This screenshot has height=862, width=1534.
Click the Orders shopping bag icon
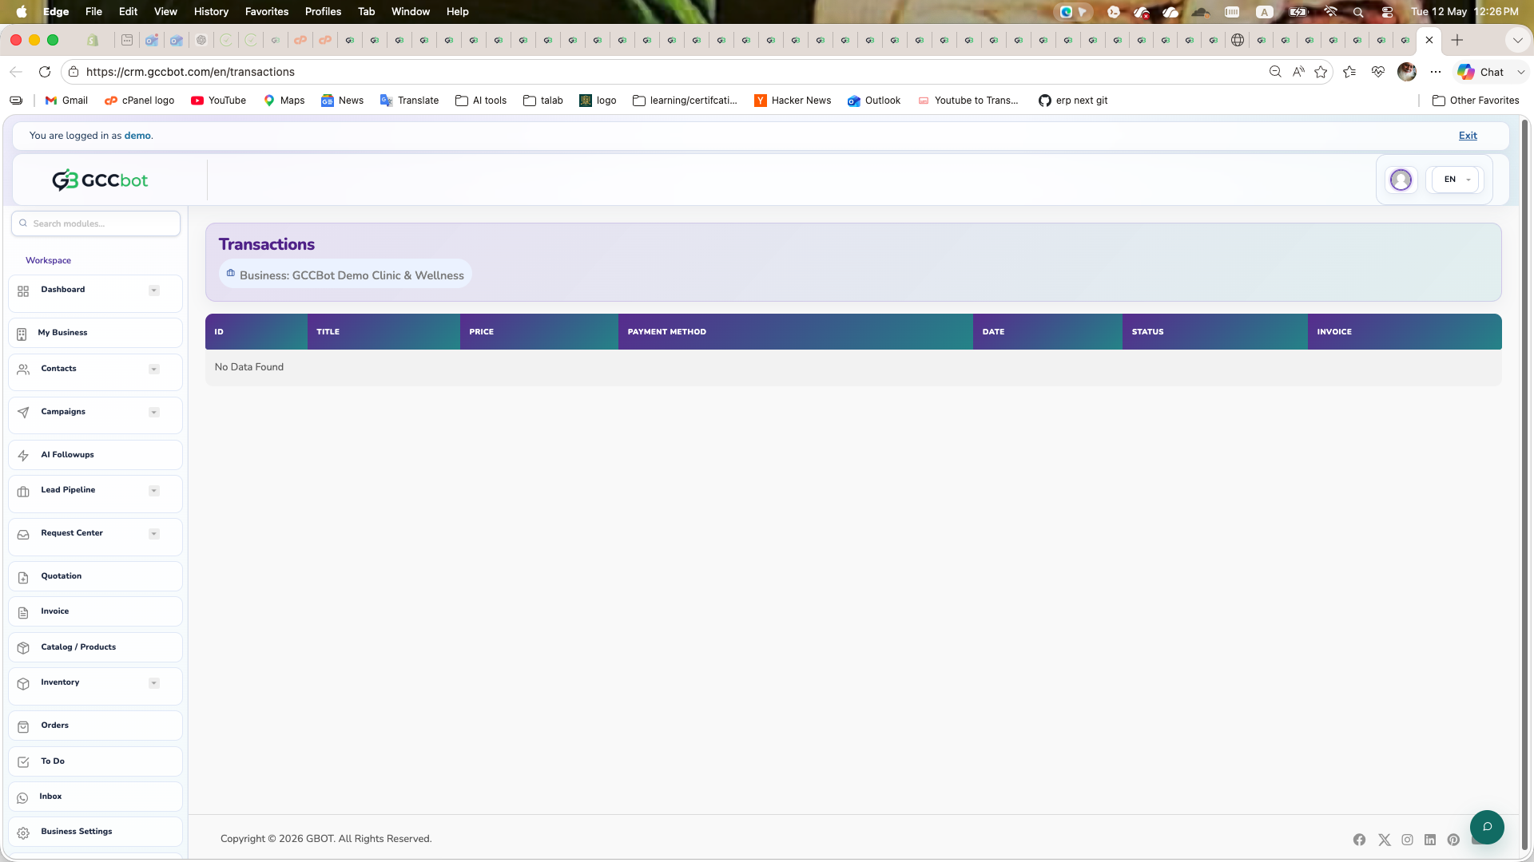pos(23,726)
